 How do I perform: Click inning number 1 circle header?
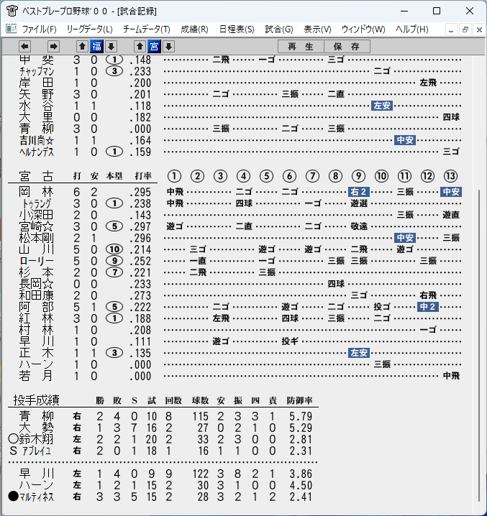174,176
